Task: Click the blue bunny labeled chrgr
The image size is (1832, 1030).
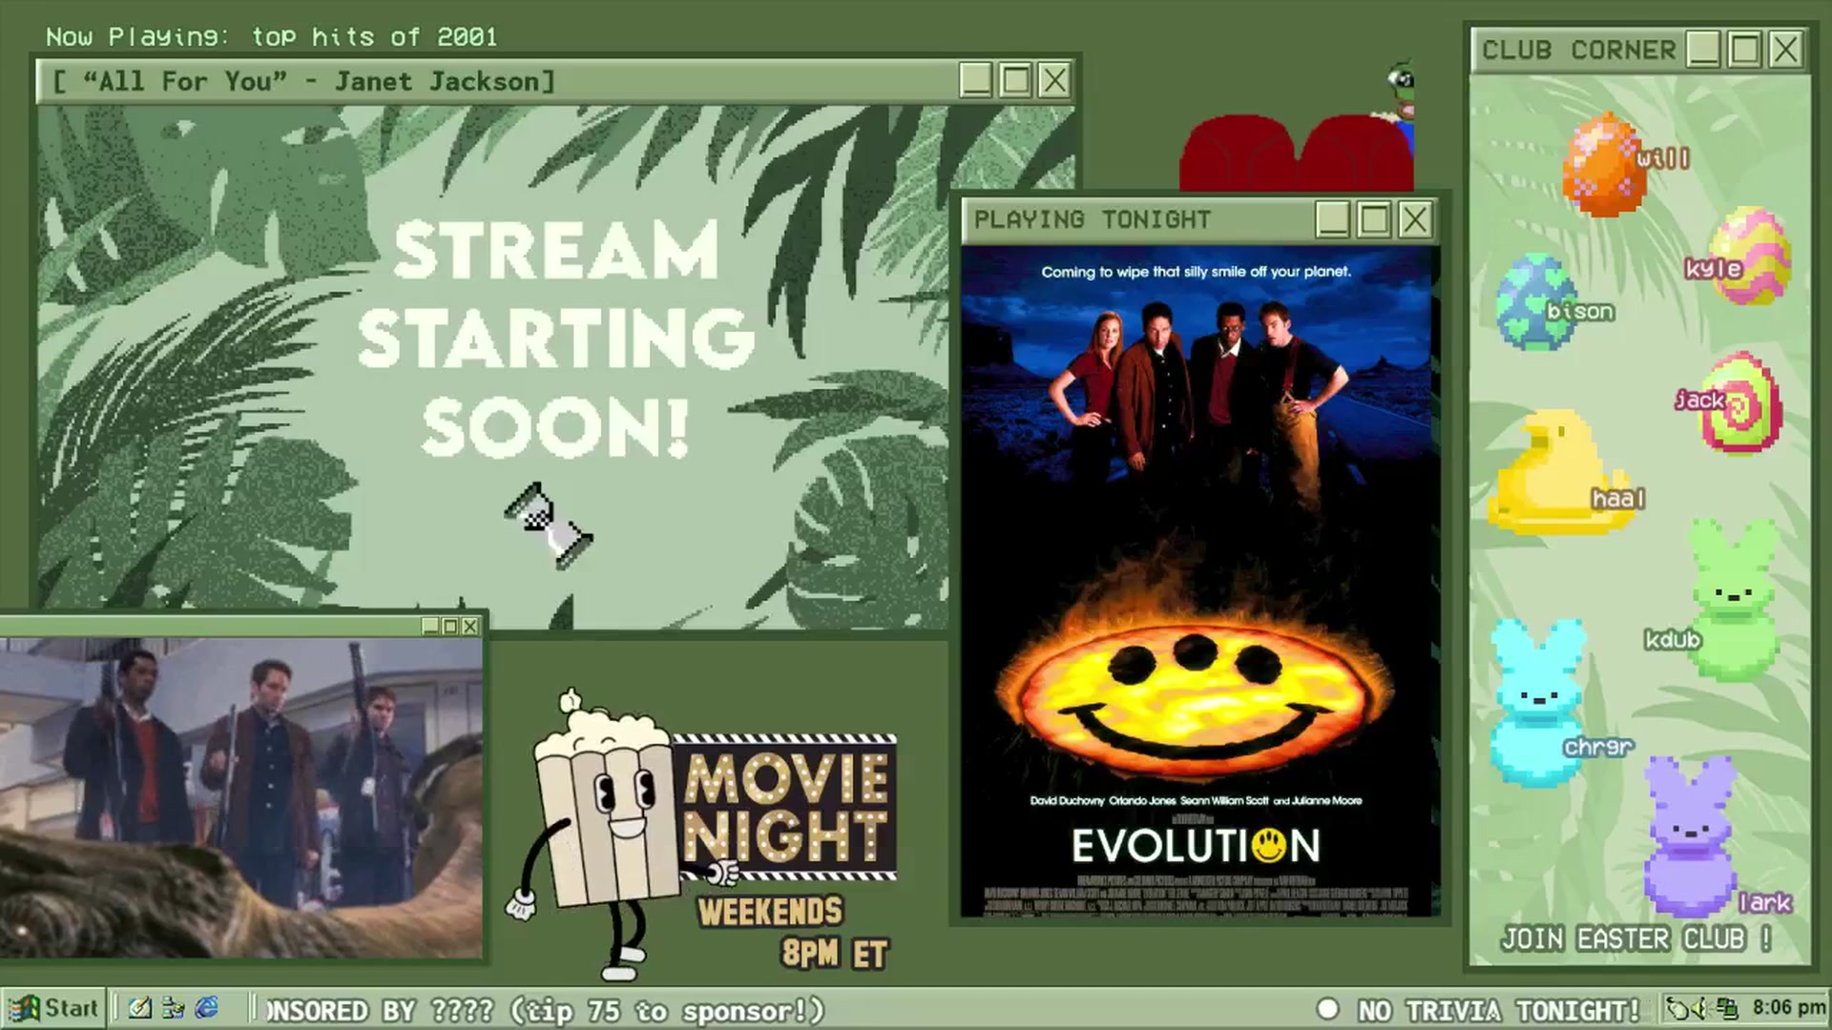Action: click(x=1536, y=702)
